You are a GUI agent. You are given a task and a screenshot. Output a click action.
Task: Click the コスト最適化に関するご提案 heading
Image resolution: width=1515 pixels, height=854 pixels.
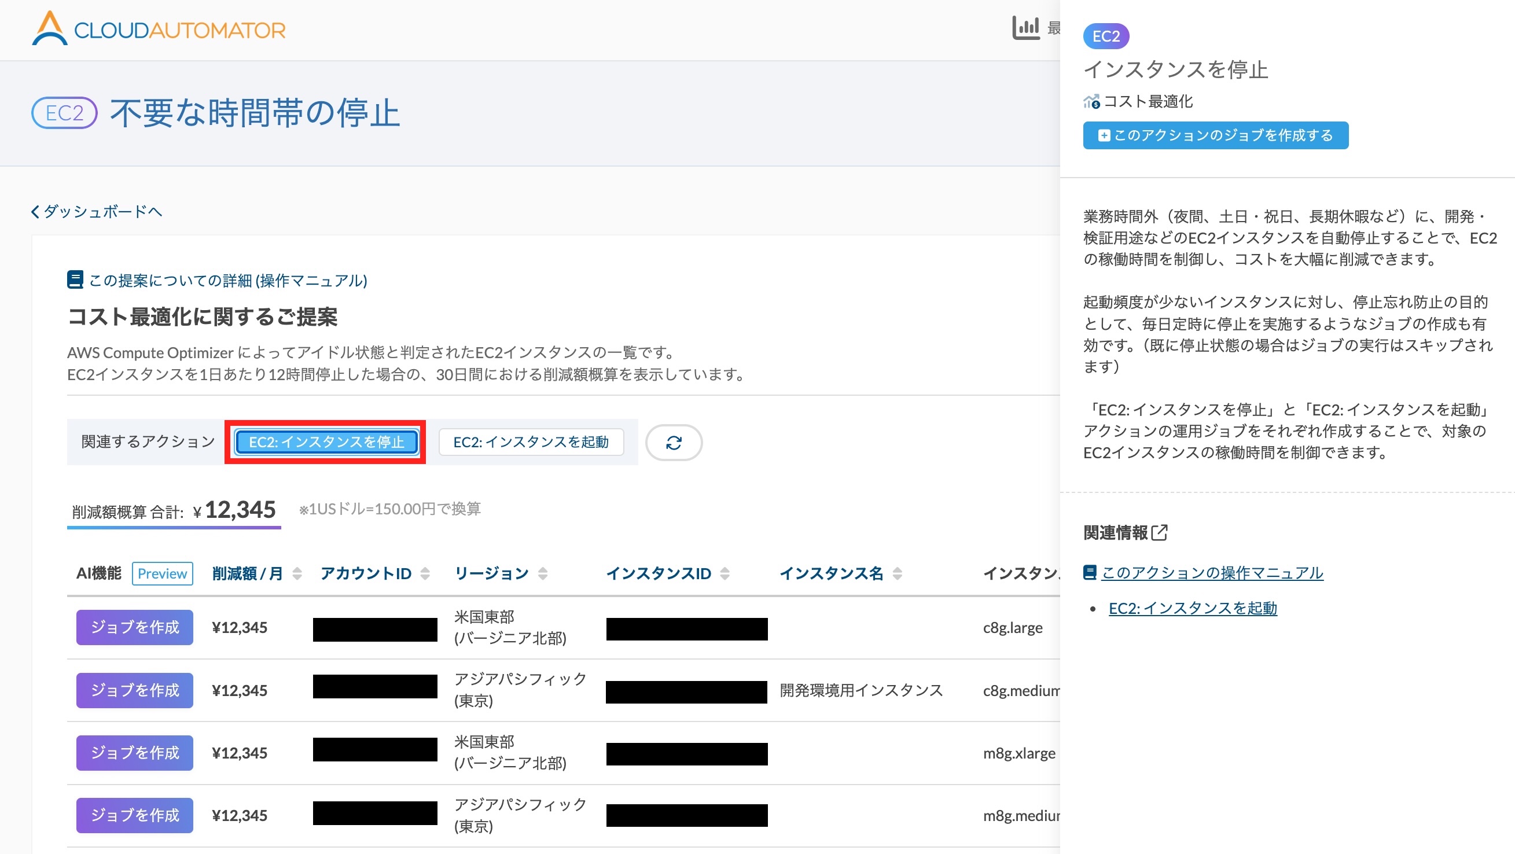point(203,316)
